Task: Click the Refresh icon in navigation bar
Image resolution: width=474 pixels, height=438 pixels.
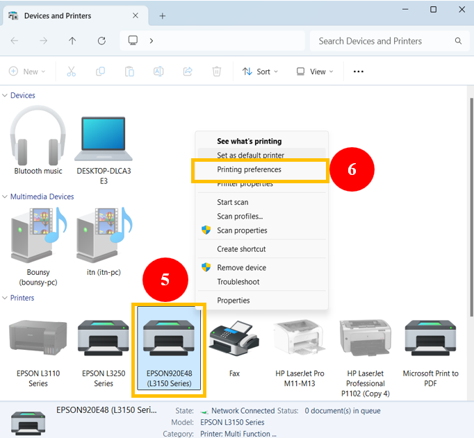Action: click(101, 41)
